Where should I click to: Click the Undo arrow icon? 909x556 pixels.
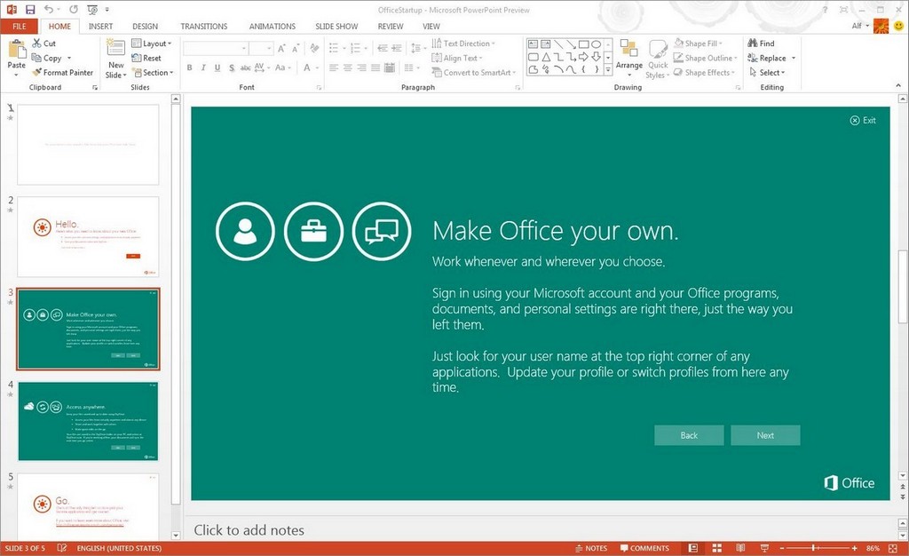pos(49,9)
